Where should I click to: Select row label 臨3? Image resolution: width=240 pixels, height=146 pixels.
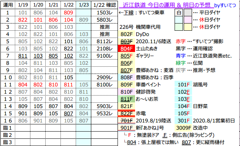click(x=8, y=142)
